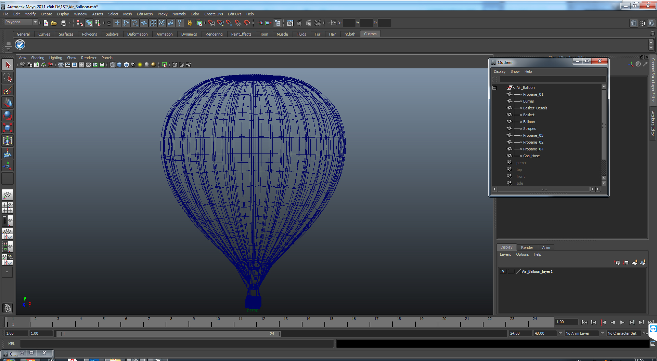
Task: Open the Attribute Editor side tab
Action: (x=653, y=123)
